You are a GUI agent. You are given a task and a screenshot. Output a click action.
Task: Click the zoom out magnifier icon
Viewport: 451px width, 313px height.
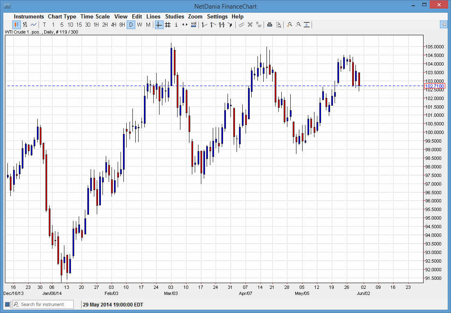298,25
